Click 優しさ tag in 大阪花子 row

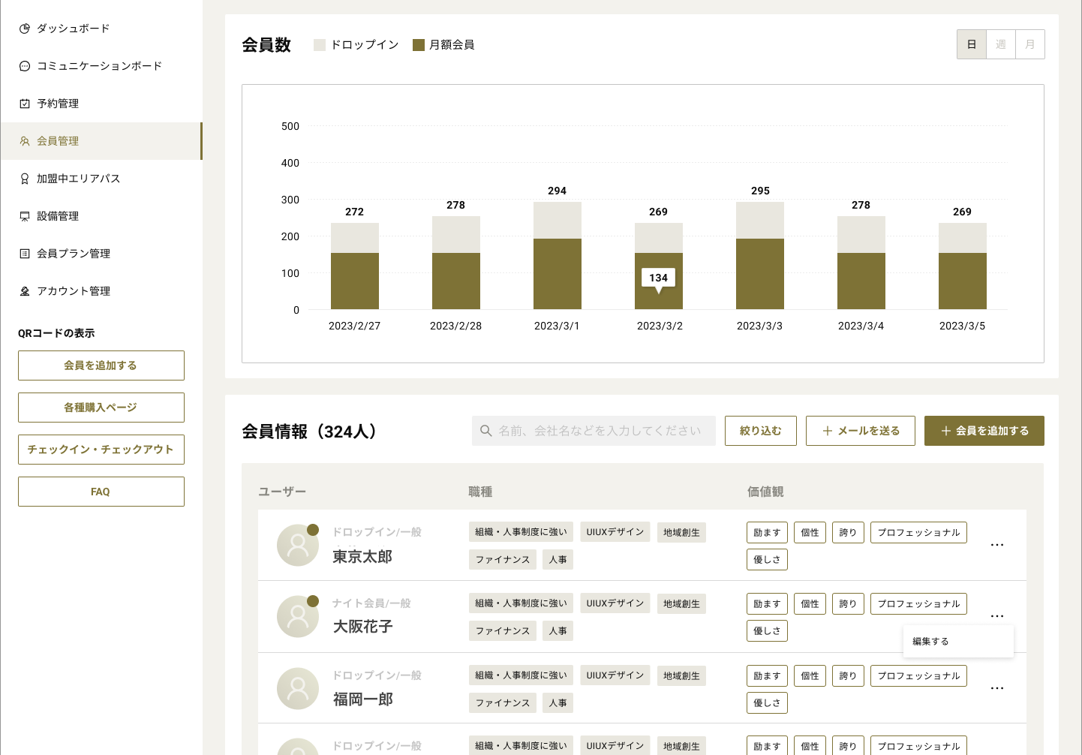click(767, 631)
